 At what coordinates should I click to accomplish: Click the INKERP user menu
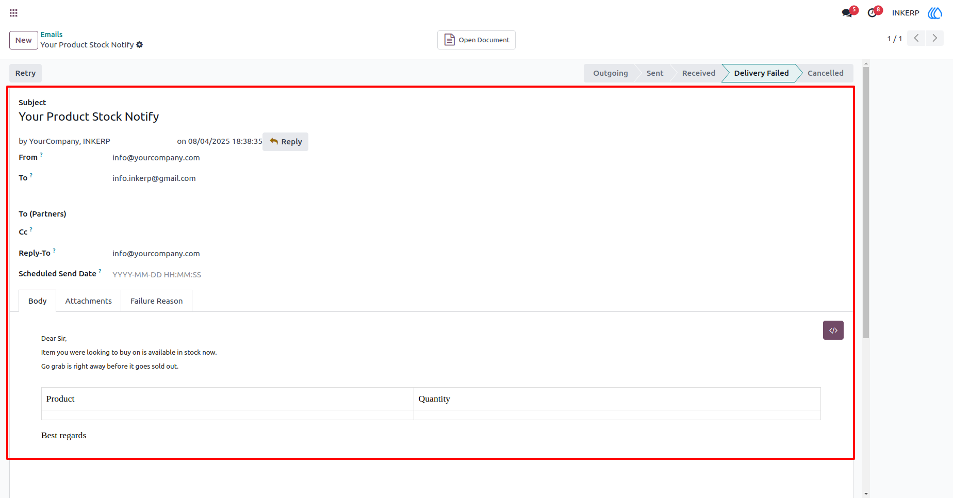point(906,13)
